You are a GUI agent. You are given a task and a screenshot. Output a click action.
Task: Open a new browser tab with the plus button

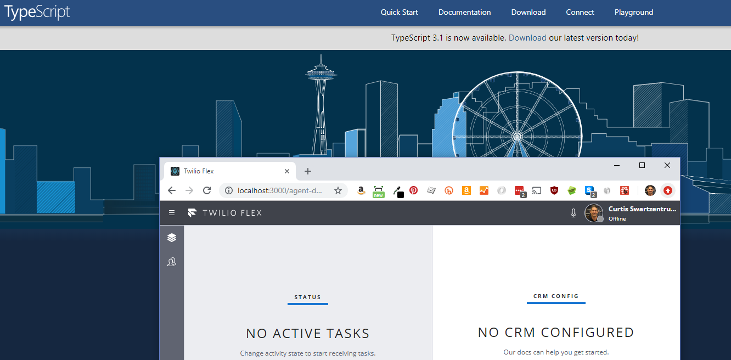(308, 171)
